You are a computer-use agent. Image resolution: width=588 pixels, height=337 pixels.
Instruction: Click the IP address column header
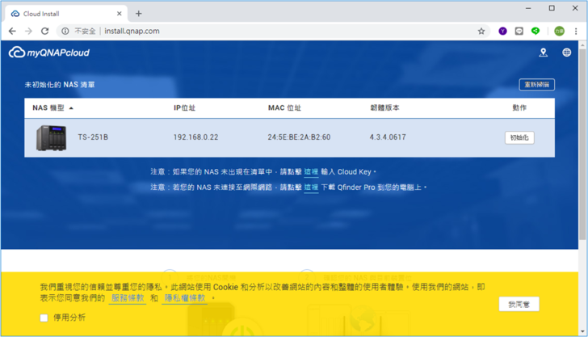184,108
